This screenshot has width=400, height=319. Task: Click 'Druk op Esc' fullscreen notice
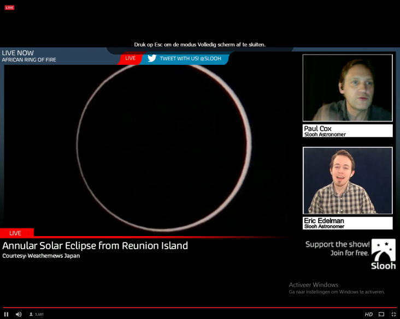point(200,45)
